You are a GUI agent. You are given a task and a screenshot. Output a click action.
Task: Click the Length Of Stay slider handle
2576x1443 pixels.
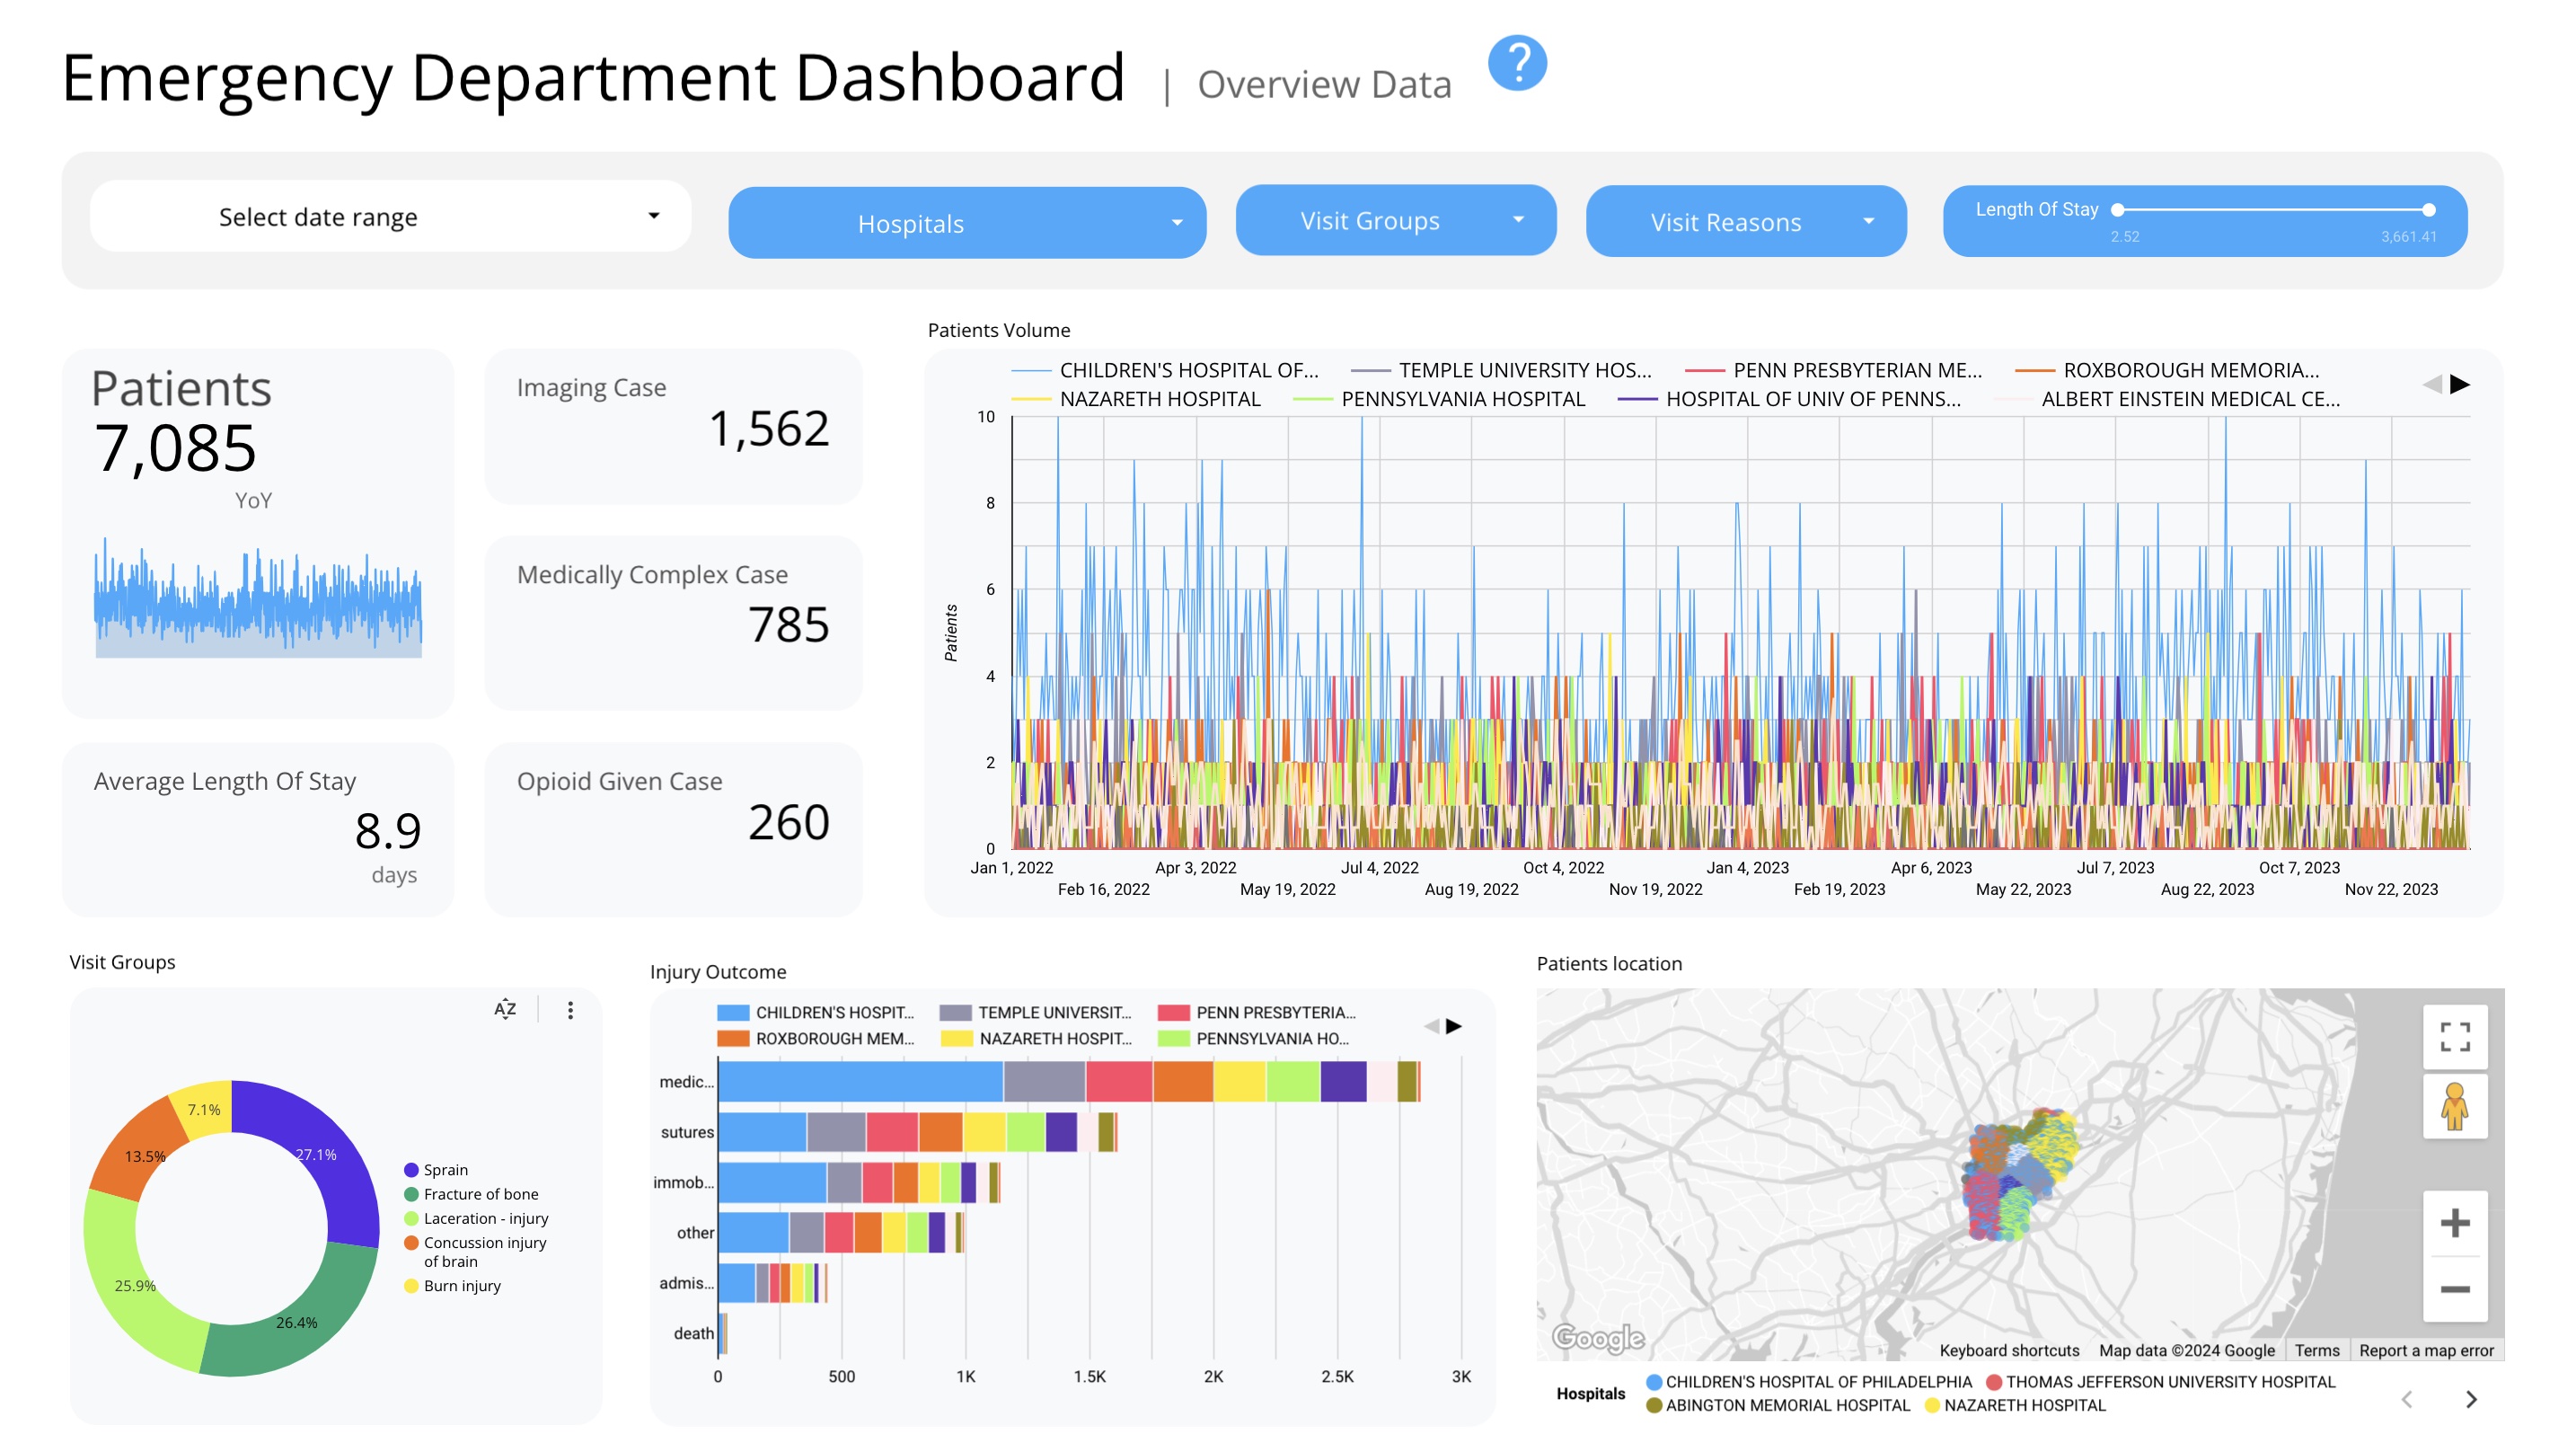click(x=2120, y=210)
